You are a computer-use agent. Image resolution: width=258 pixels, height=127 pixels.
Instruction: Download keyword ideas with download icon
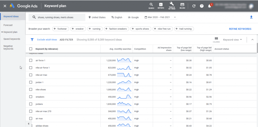click(251, 17)
